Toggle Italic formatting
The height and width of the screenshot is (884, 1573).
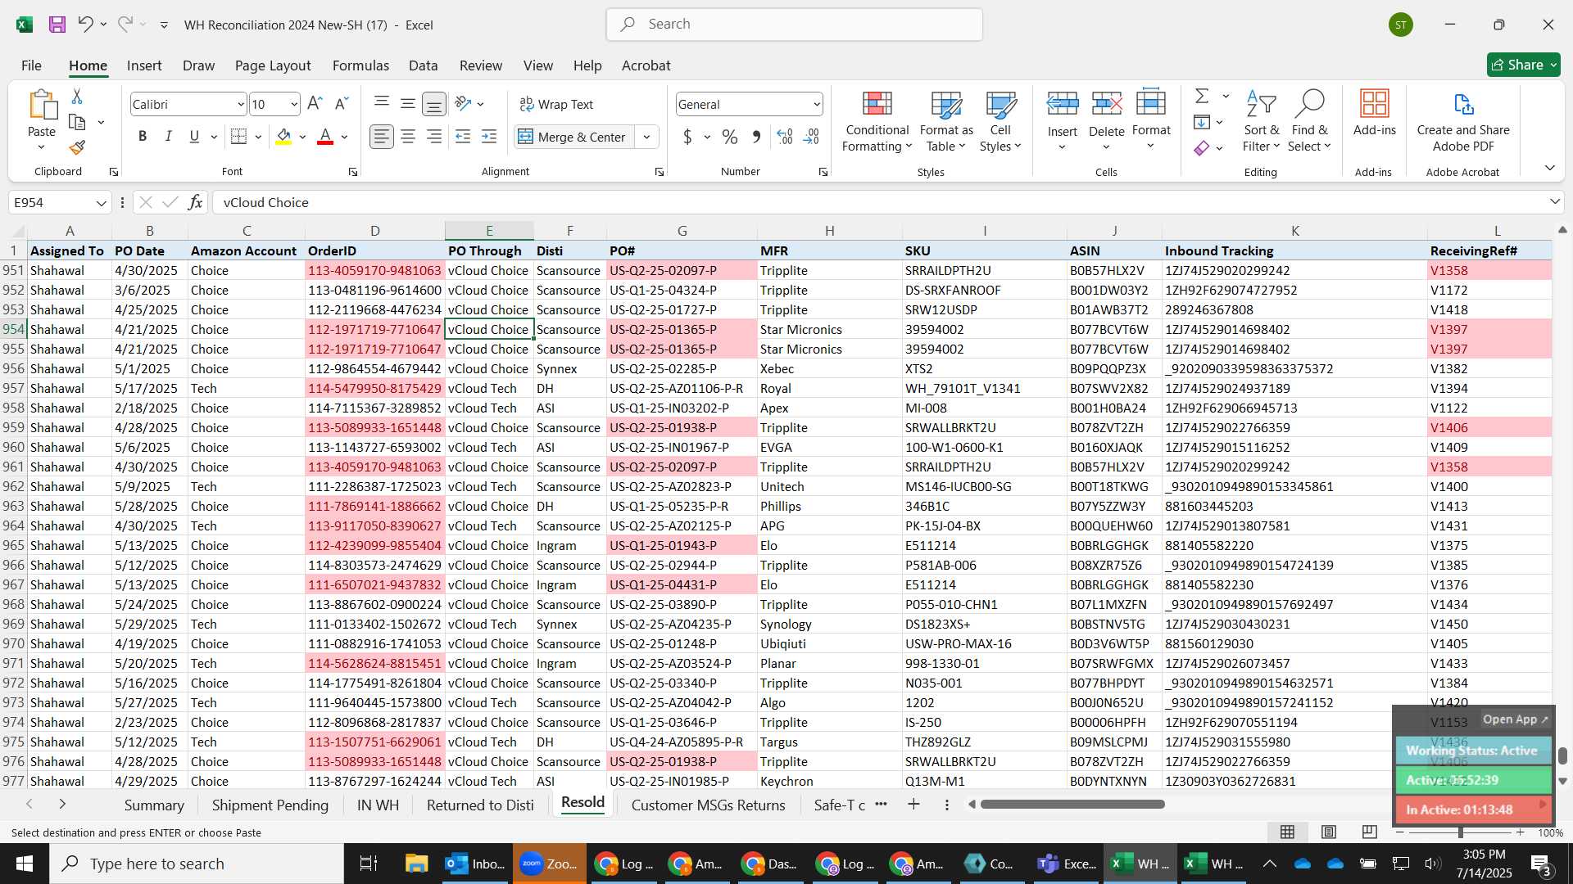click(x=169, y=137)
